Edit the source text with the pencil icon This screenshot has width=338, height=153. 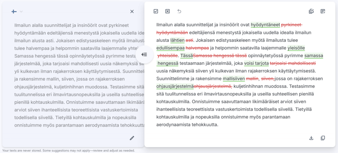132,138
